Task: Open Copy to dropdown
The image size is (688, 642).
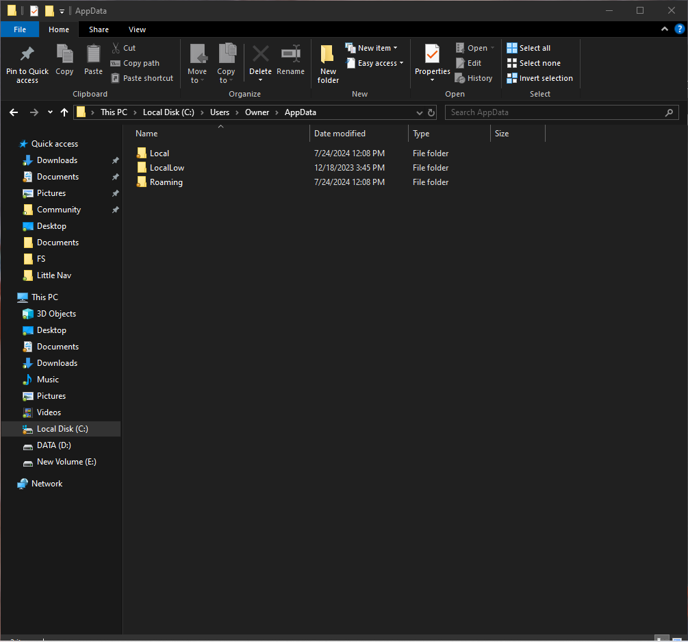Action: point(226,64)
